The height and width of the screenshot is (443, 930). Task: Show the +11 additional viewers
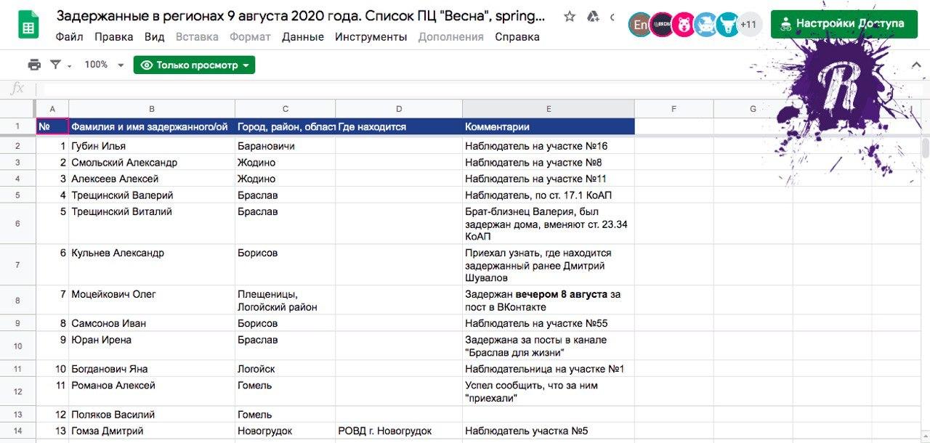(748, 25)
